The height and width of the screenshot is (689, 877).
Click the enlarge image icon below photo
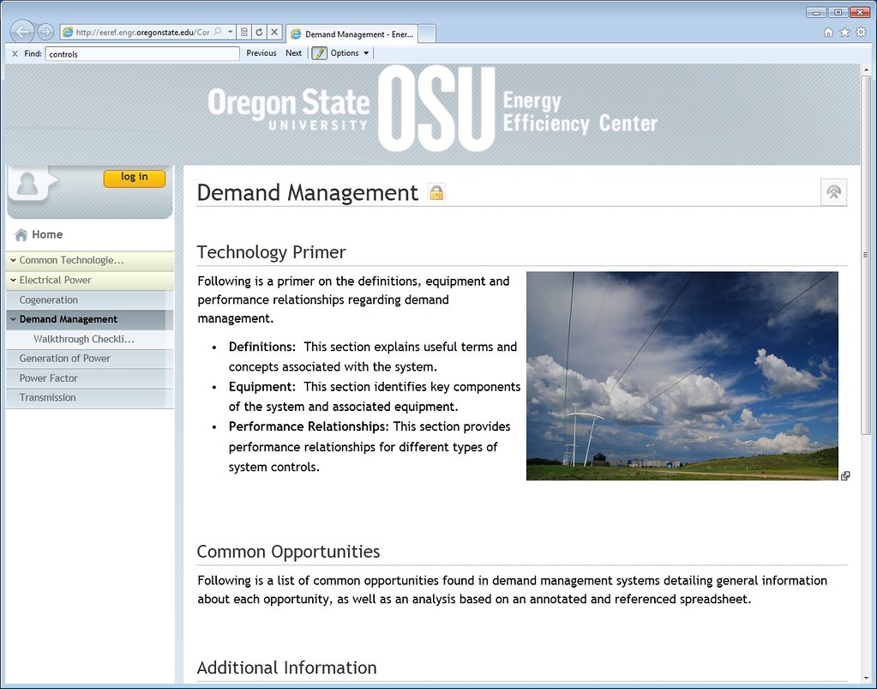pyautogui.click(x=845, y=475)
